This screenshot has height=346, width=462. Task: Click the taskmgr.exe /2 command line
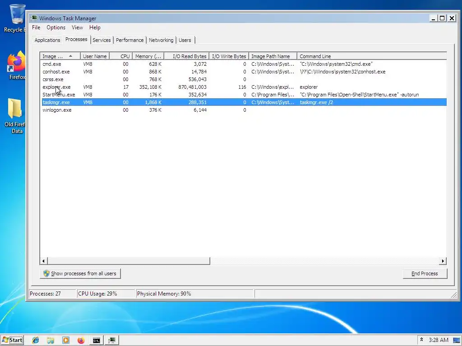[x=316, y=102]
